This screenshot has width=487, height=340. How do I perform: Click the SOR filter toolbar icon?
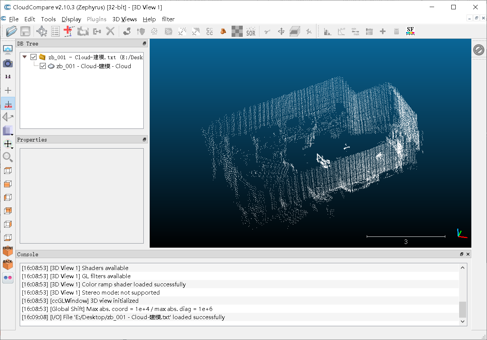[251, 31]
